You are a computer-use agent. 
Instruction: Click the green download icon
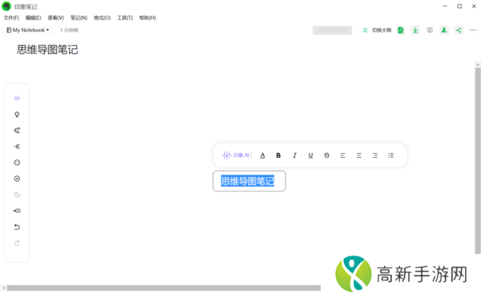coord(415,30)
